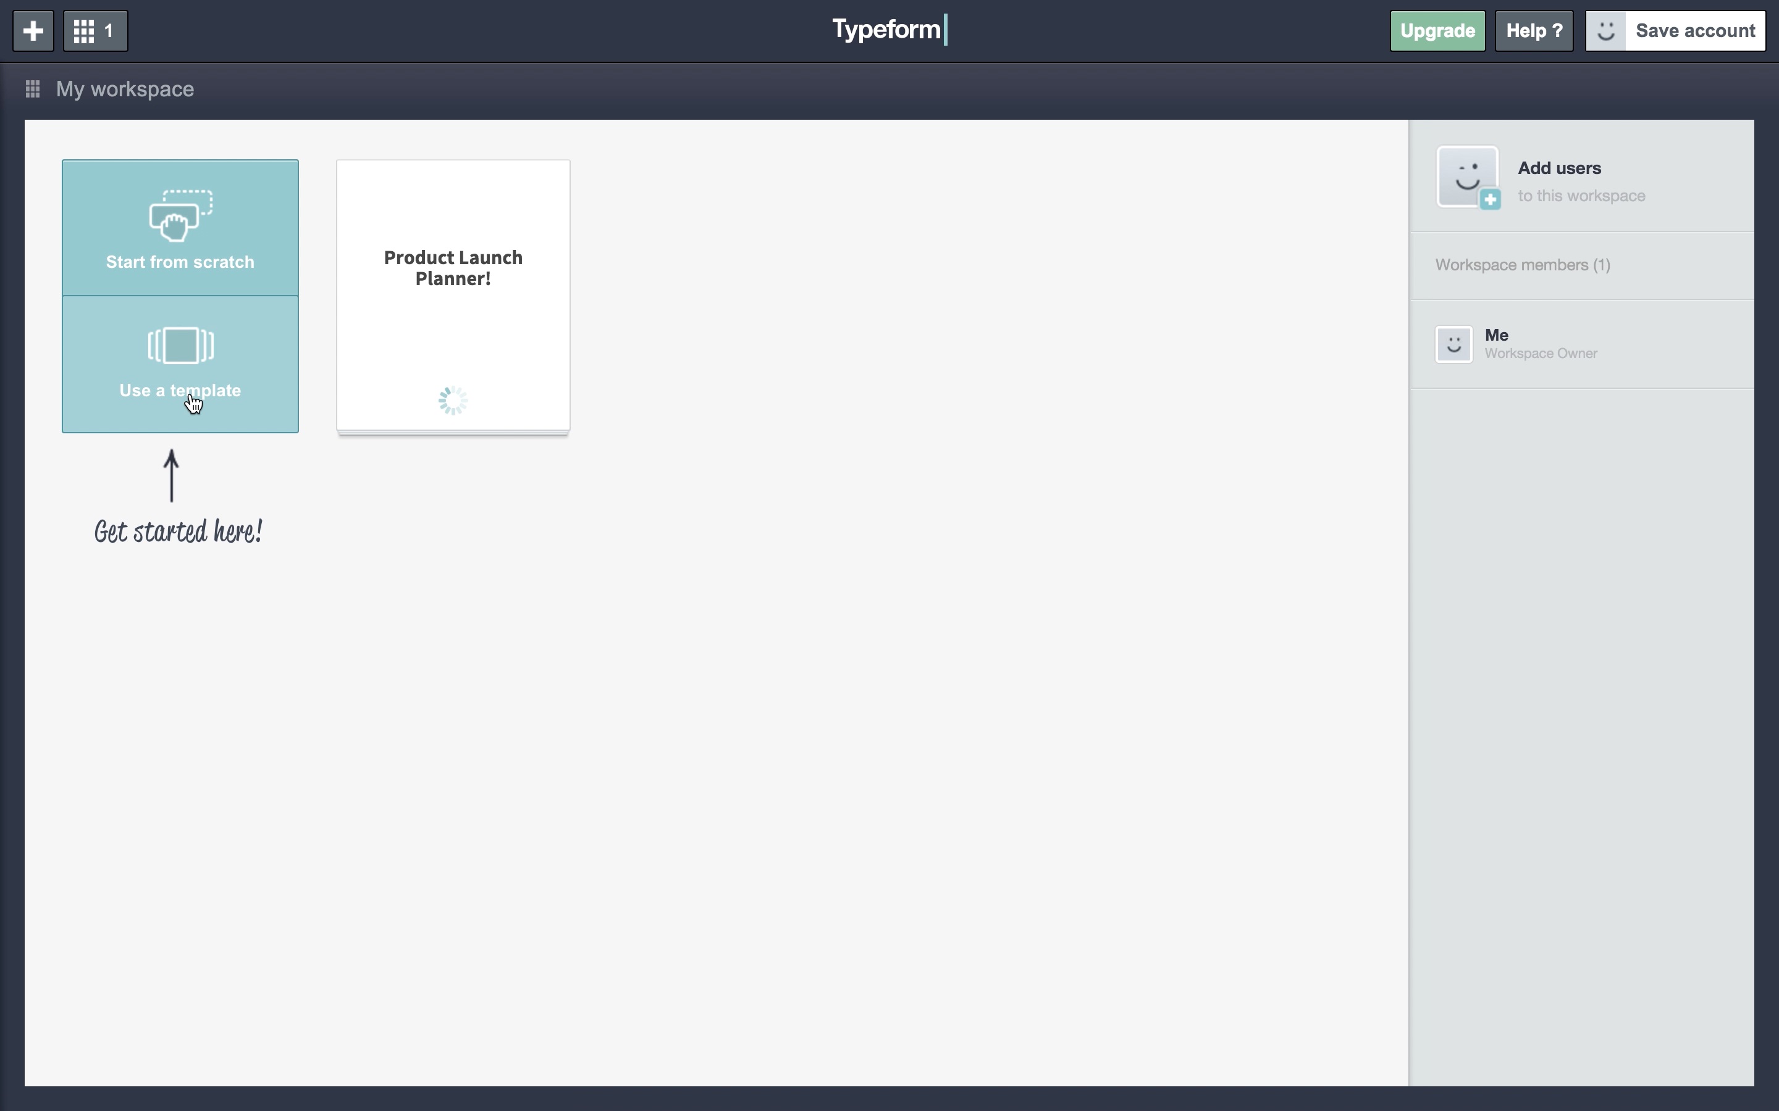Click the Use a template tile
The height and width of the screenshot is (1111, 1779).
(x=180, y=364)
